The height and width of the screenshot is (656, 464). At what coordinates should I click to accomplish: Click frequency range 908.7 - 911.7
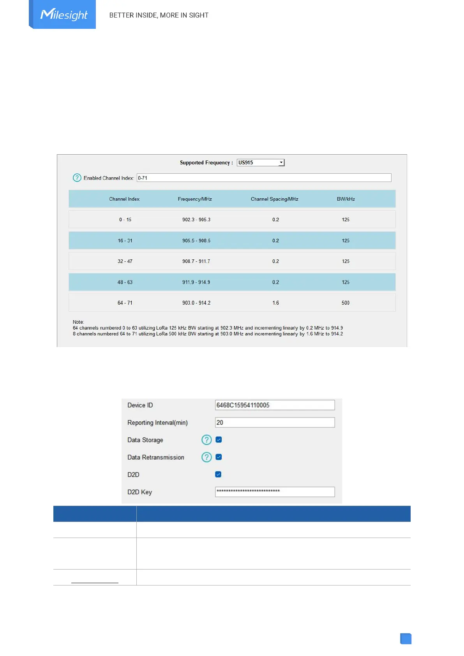pos(196,261)
